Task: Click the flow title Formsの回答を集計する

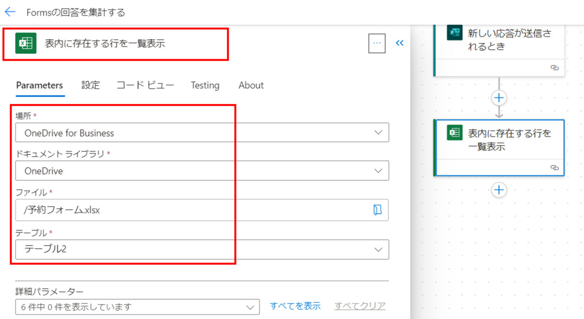Action: tap(76, 12)
